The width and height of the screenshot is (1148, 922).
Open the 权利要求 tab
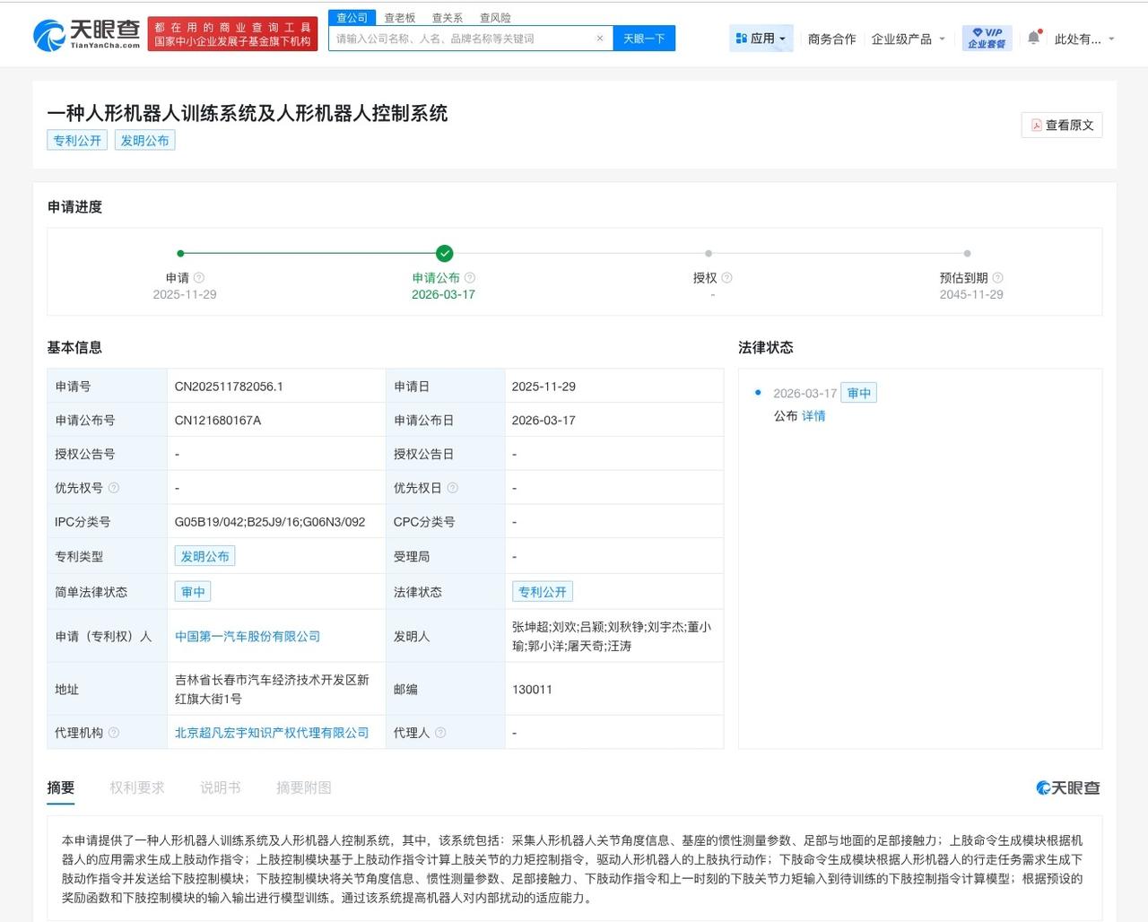click(137, 787)
